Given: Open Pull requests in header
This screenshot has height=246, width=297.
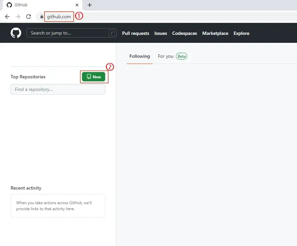Looking at the screenshot, I should click(136, 33).
